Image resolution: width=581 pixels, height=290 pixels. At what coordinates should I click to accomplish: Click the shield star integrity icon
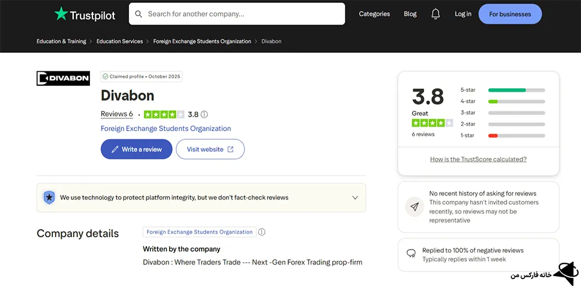[49, 198]
